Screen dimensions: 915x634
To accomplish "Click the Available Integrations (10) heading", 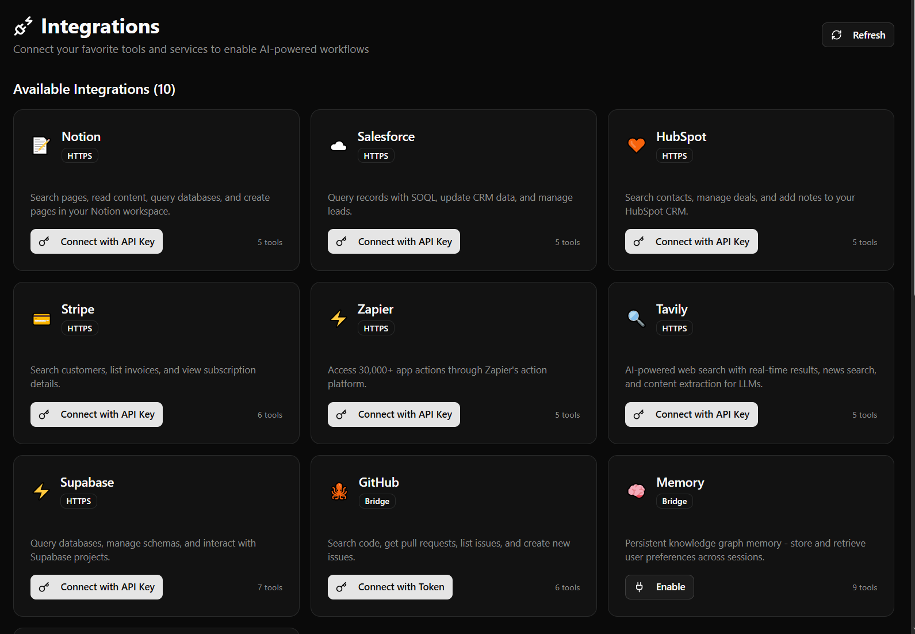I will point(94,89).
